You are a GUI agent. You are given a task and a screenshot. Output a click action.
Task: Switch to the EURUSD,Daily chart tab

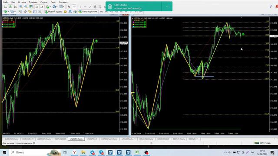point(12,139)
